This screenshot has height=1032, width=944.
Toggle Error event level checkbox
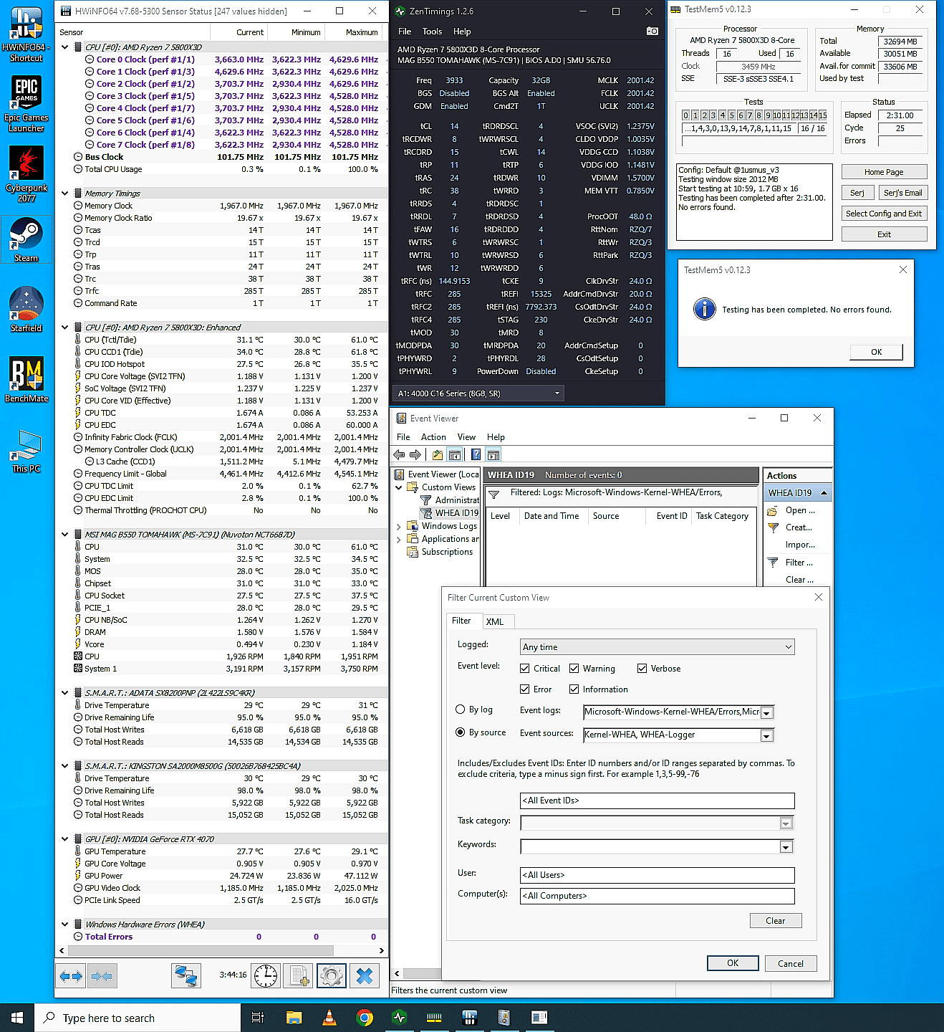click(525, 689)
